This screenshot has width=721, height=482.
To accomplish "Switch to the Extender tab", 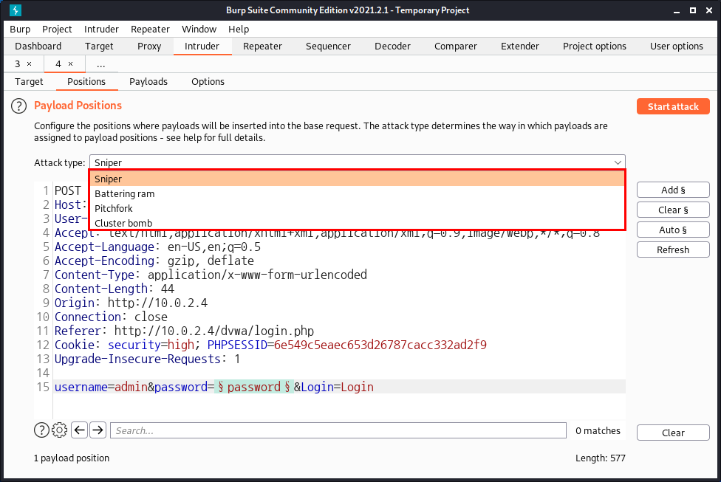I will coord(520,47).
